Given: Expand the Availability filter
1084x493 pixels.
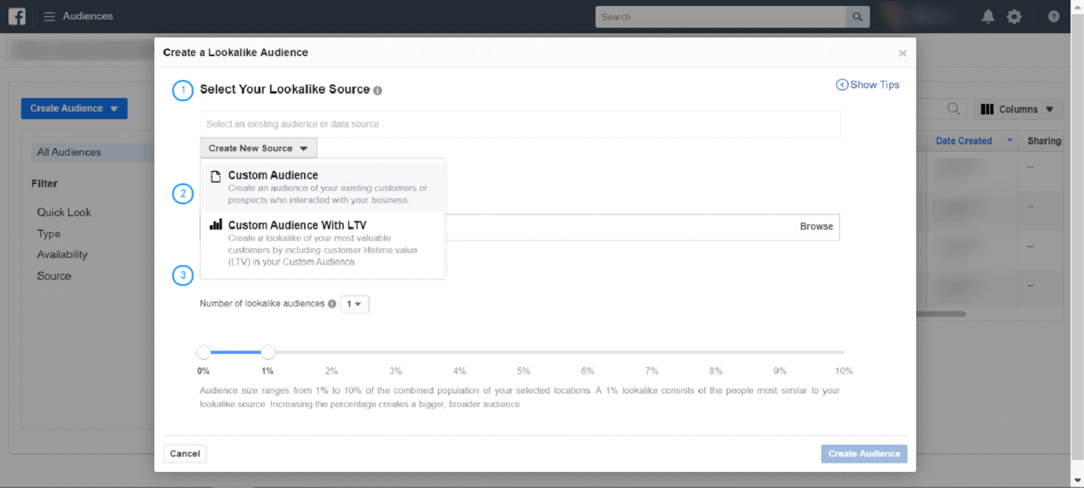Looking at the screenshot, I should point(62,254).
